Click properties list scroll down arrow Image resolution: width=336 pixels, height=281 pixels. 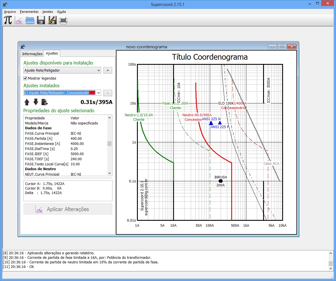pos(110,173)
